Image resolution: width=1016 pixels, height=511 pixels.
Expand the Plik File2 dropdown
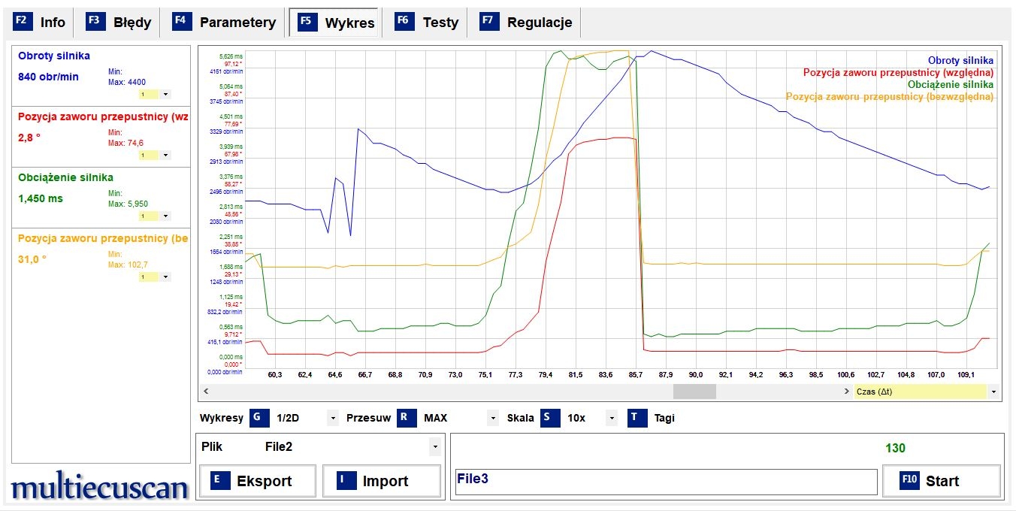pos(434,447)
